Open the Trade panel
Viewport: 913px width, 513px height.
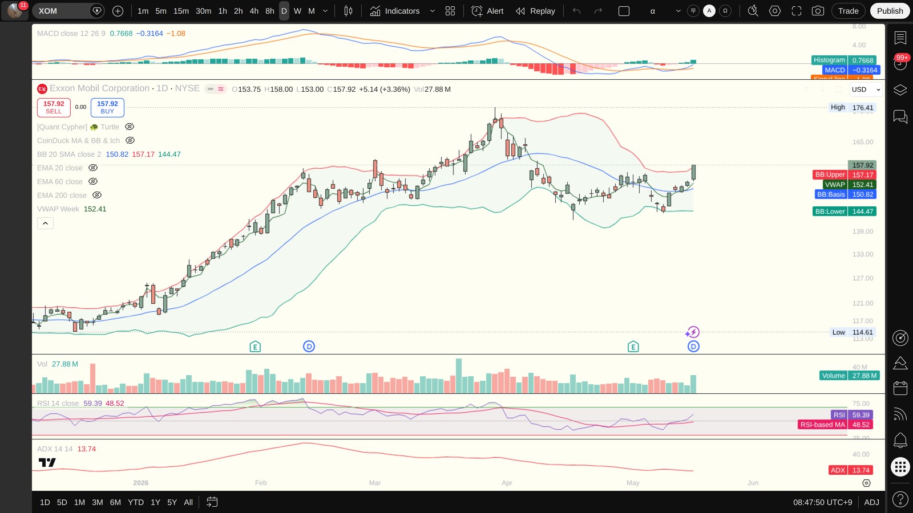tap(849, 11)
